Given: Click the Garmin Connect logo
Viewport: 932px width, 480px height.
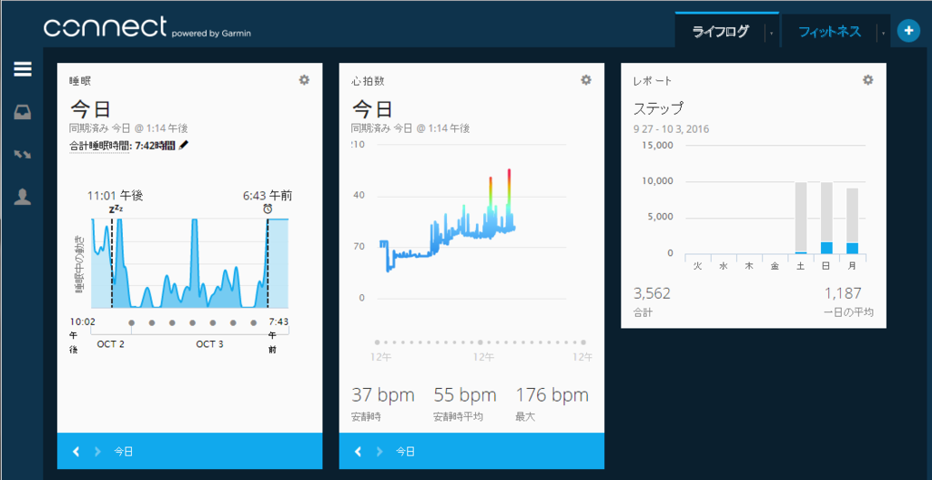Looking at the screenshot, I should 147,27.
